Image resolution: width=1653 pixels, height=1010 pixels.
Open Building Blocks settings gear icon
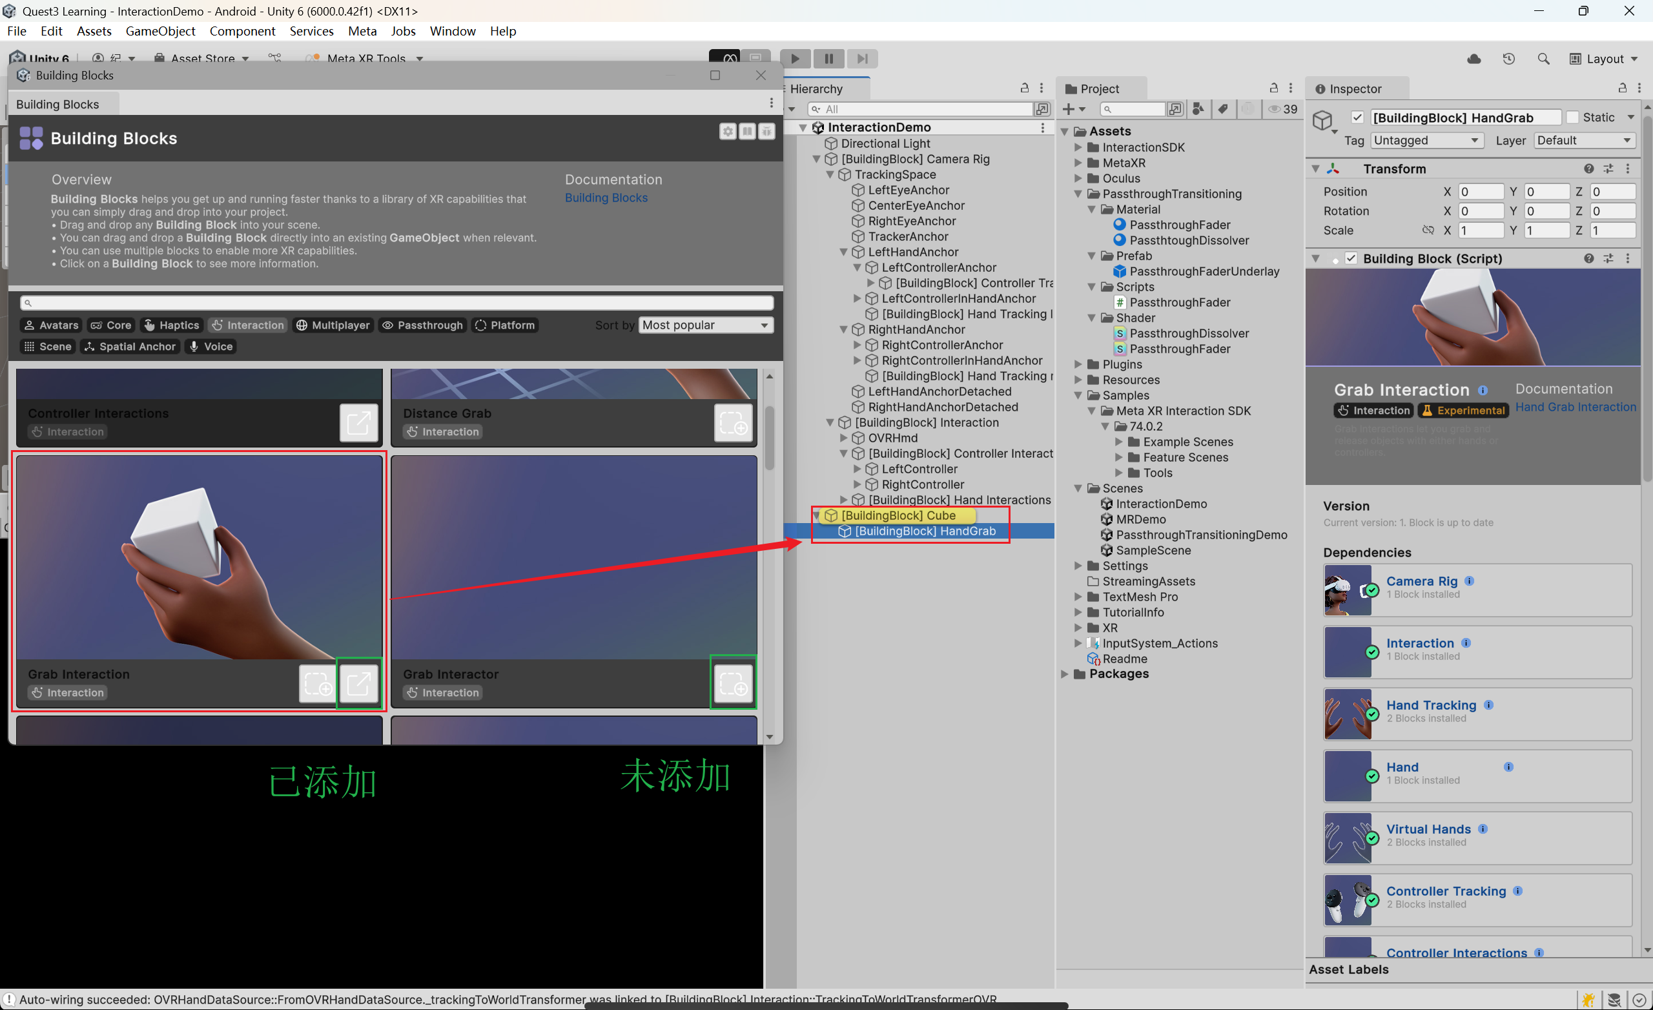(728, 132)
